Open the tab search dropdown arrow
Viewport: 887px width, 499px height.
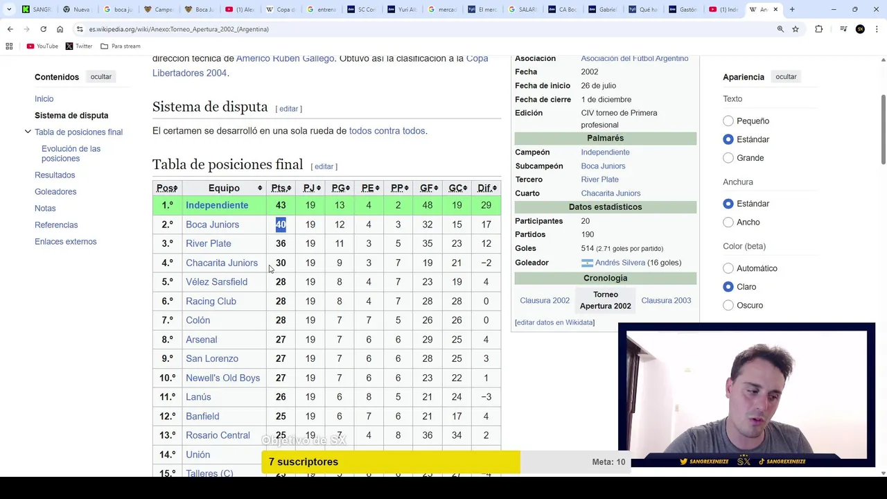(x=9, y=10)
